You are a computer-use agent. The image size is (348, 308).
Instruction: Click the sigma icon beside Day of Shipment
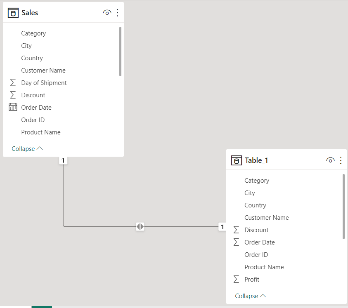click(x=12, y=82)
